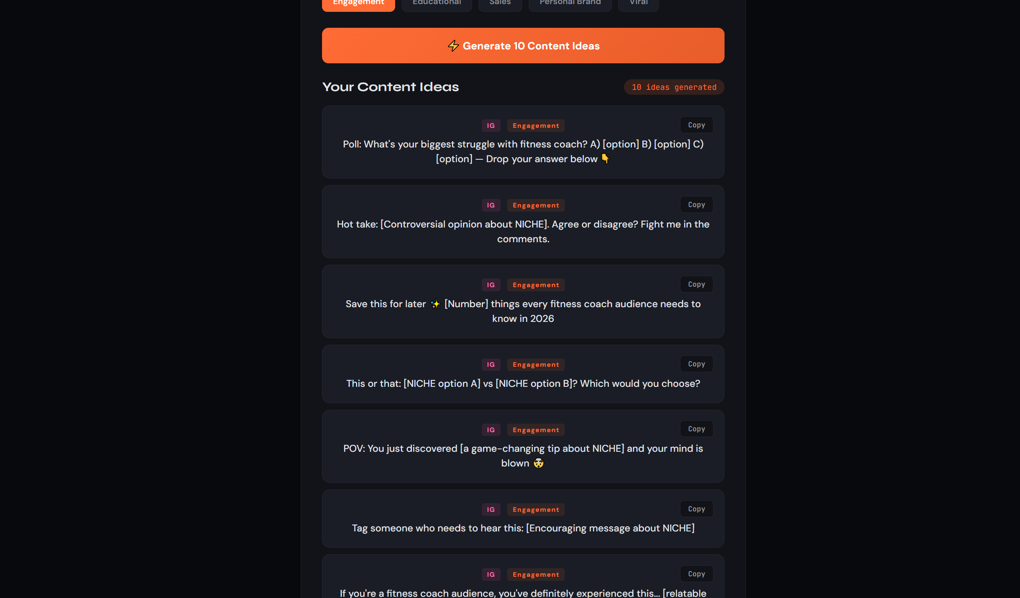Copy the POV game-changing tip idea
Image resolution: width=1020 pixels, height=598 pixels.
click(x=696, y=428)
